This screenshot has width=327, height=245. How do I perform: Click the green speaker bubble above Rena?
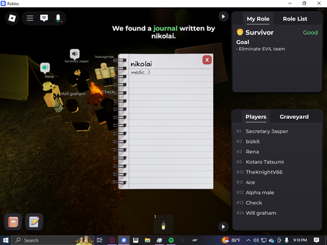(x=45, y=68)
